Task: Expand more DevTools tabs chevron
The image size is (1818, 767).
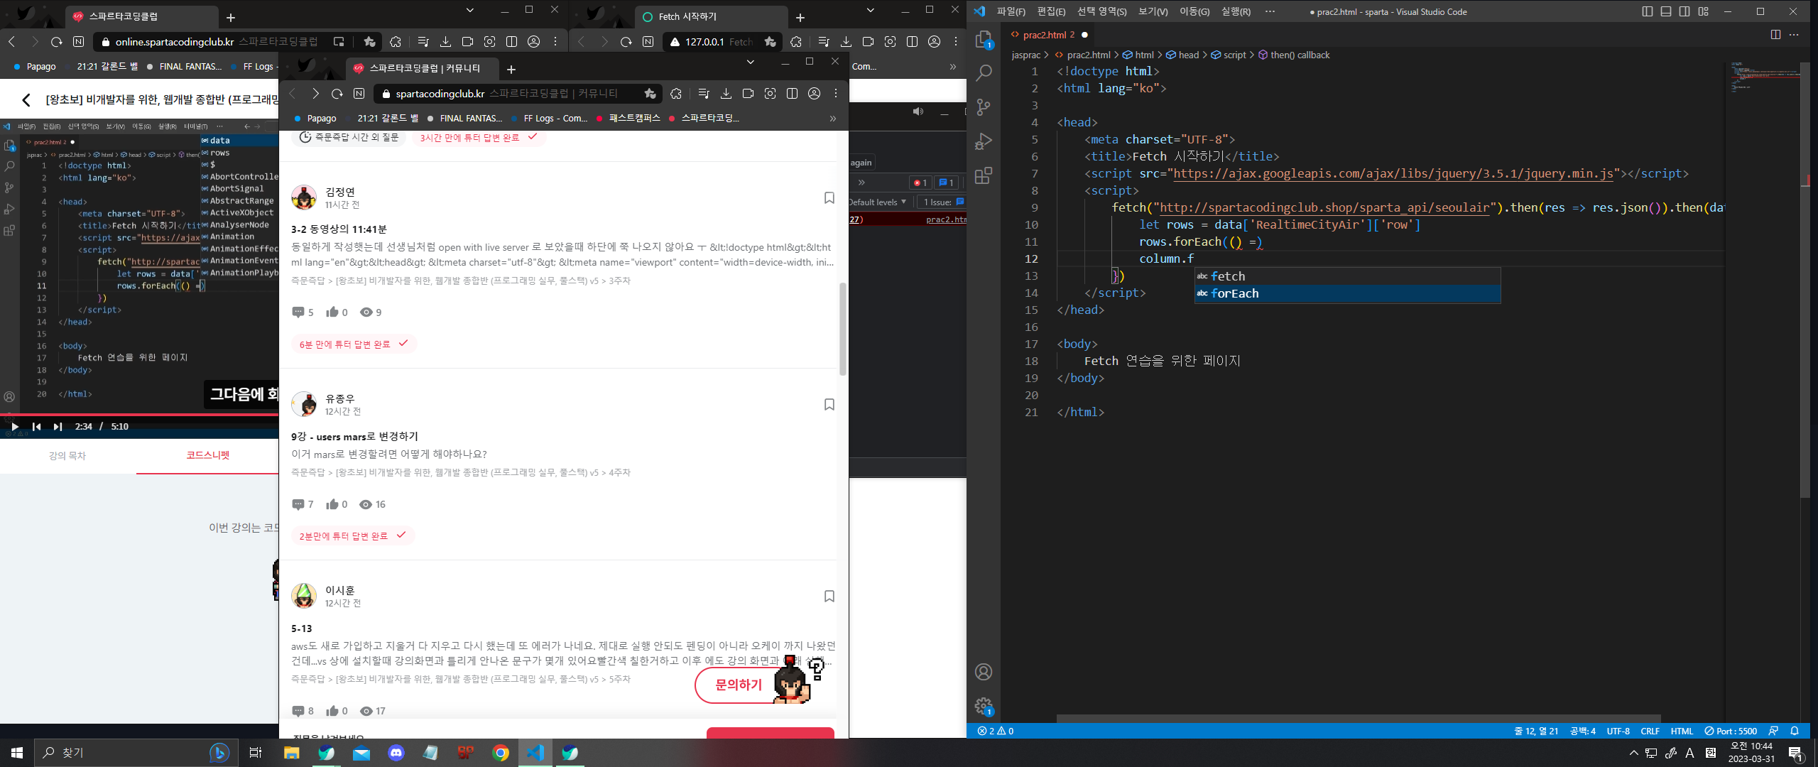Action: (861, 183)
